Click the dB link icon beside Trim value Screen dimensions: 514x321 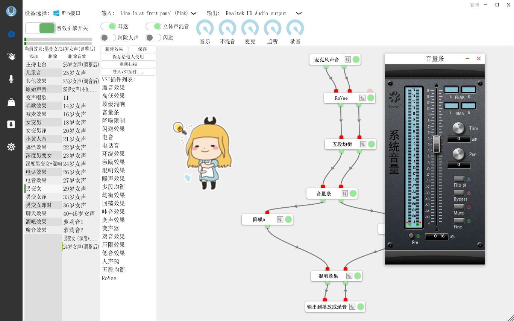pos(474,139)
